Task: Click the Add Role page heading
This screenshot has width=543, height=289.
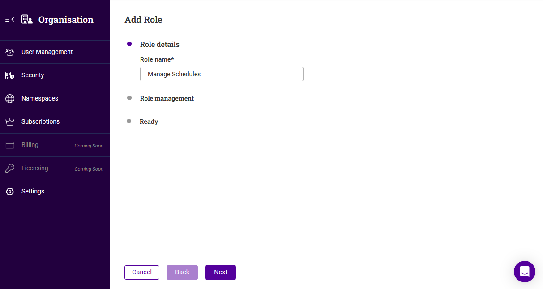Action: coord(143,20)
